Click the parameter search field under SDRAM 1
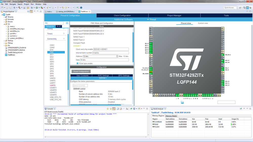Image resolution: width=253 pixels, height=142 pixels. point(80,86)
